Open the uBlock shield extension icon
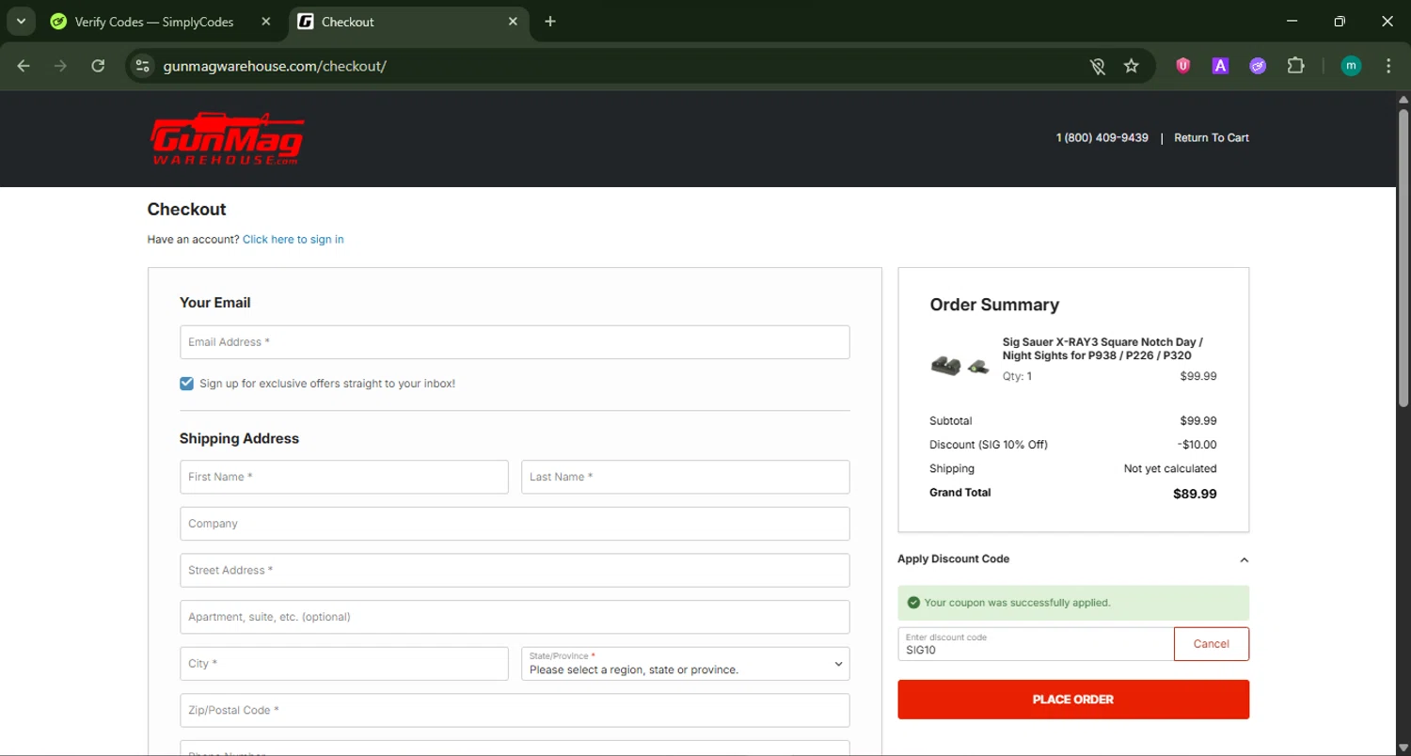 pyautogui.click(x=1183, y=66)
